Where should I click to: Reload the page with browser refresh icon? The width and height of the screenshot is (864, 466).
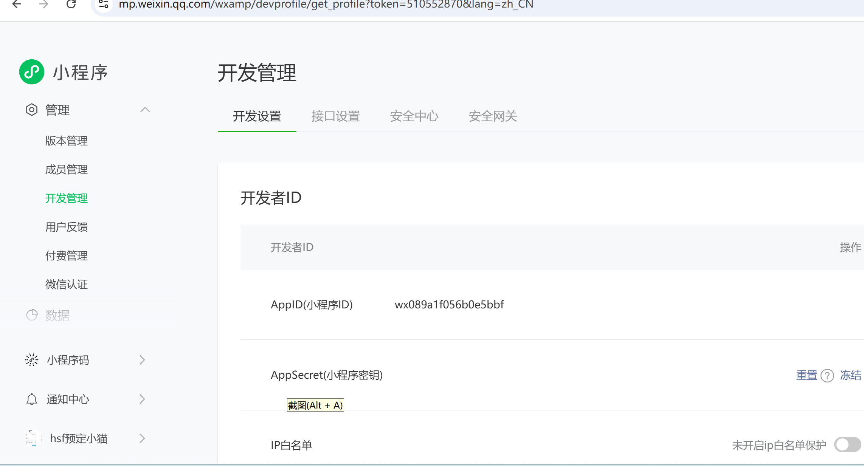[x=71, y=4]
